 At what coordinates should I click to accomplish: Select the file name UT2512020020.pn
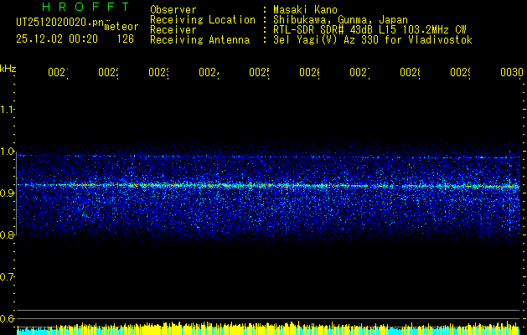point(60,23)
